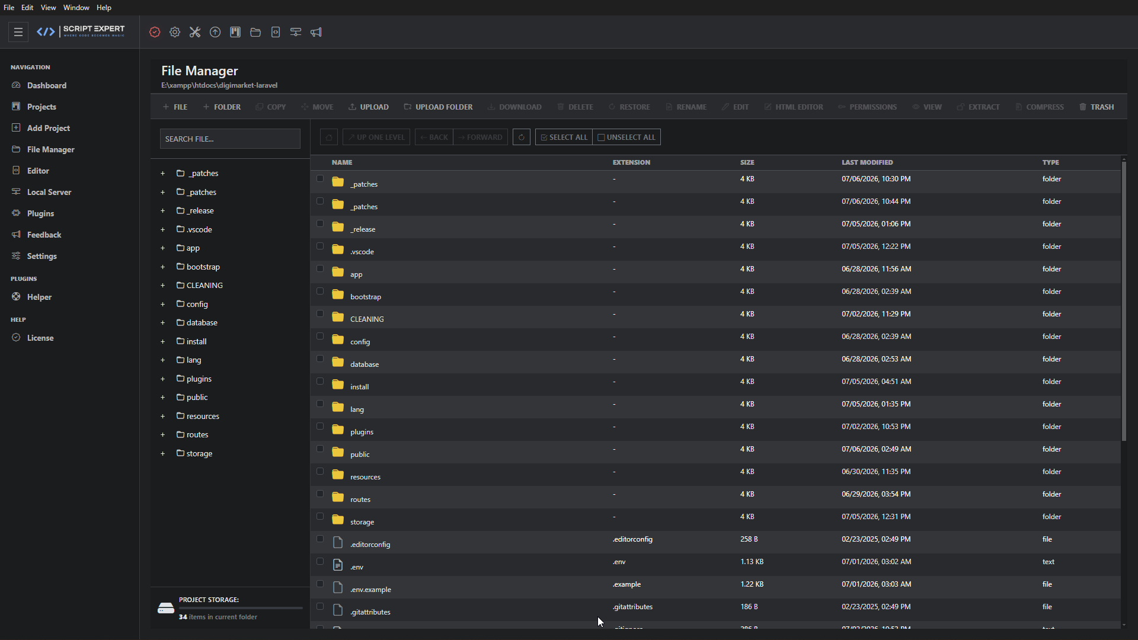Check the checkbox for the public folder row
The height and width of the screenshot is (640, 1138).
[320, 449]
